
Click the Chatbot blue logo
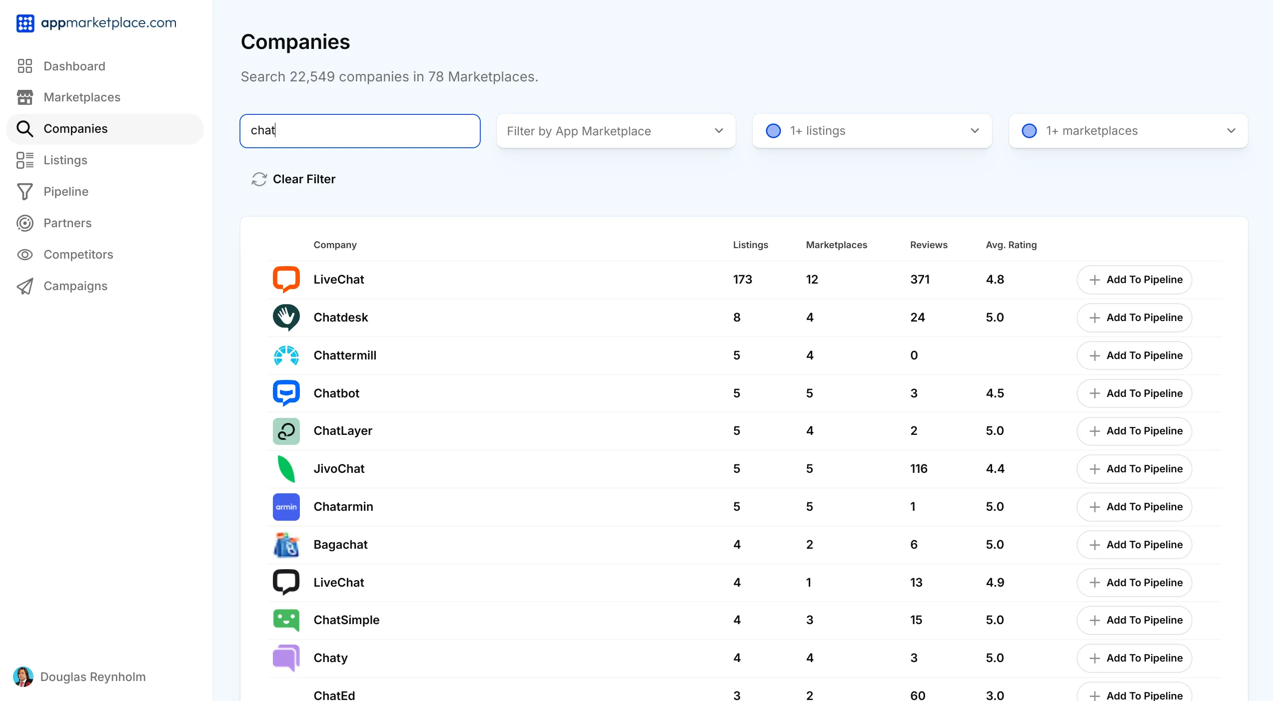pos(286,393)
